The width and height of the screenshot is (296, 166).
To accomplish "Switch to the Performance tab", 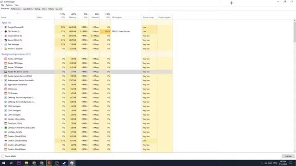I will tap(16, 9).
